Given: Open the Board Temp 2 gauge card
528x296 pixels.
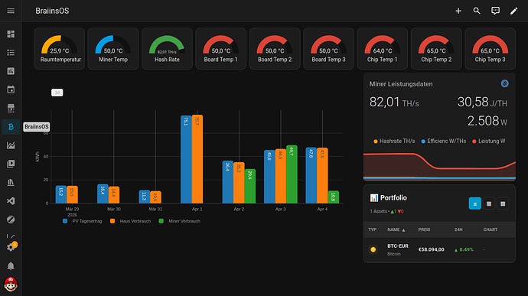Looking at the screenshot, I should [275, 49].
